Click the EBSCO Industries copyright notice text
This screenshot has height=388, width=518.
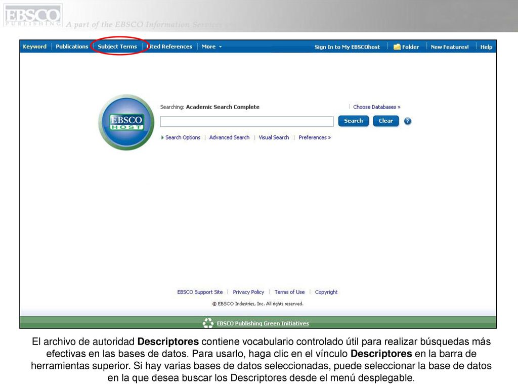(257, 304)
